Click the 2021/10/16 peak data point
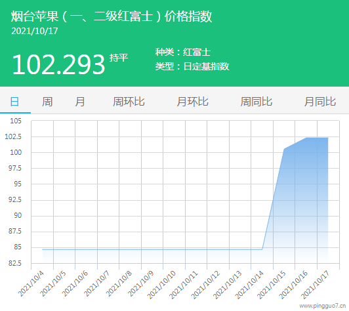This screenshot has width=349, height=311. coord(306,138)
